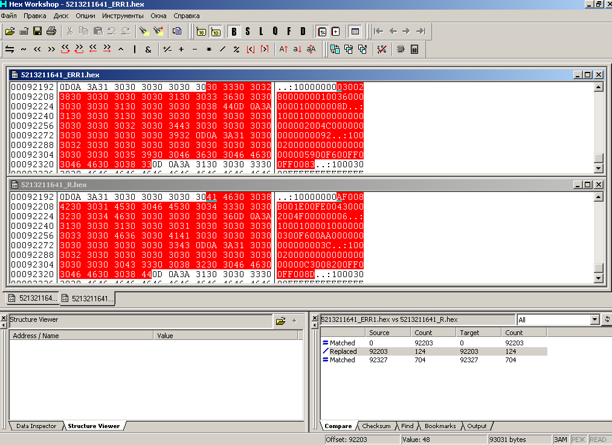Click the Open file folder icon
612x445 pixels.
pos(10,31)
